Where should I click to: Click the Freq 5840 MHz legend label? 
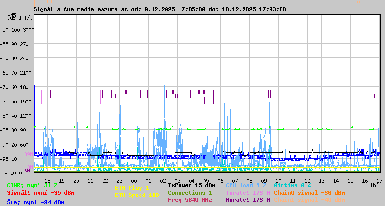tap(190, 200)
